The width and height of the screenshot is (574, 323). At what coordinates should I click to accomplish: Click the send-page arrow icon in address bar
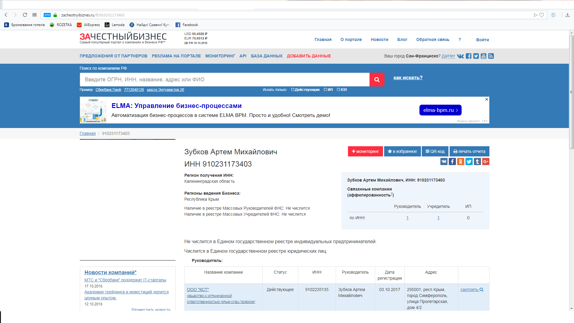point(535,15)
